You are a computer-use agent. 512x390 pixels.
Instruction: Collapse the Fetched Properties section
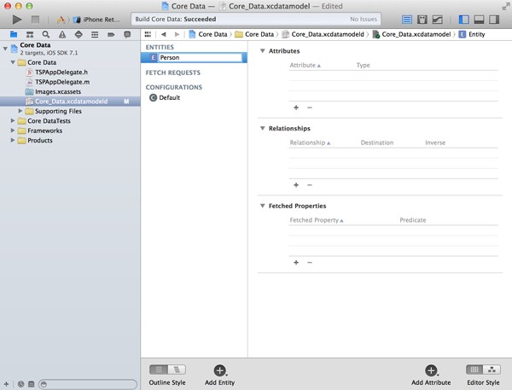point(263,206)
